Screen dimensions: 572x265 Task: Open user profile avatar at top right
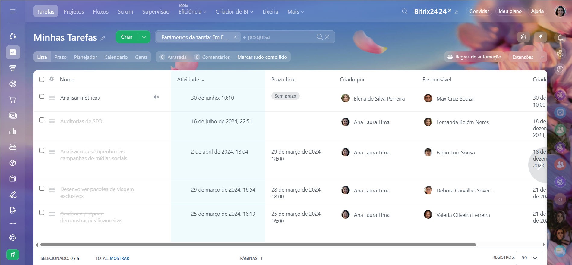click(x=560, y=11)
